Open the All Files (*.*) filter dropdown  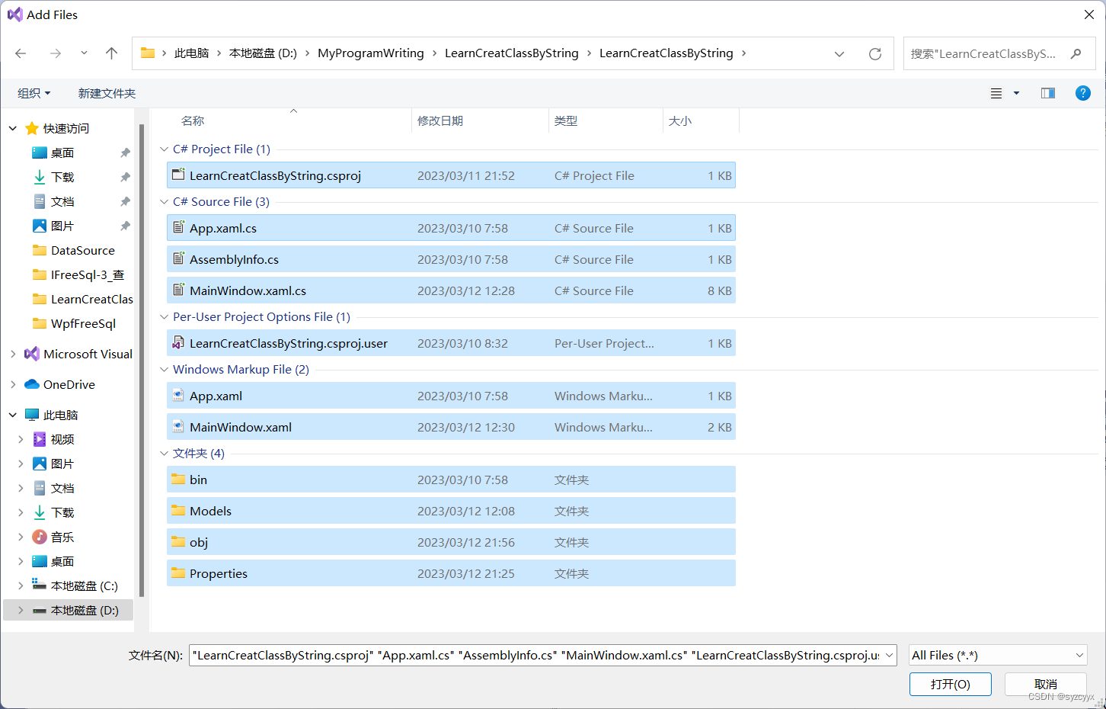tap(998, 655)
